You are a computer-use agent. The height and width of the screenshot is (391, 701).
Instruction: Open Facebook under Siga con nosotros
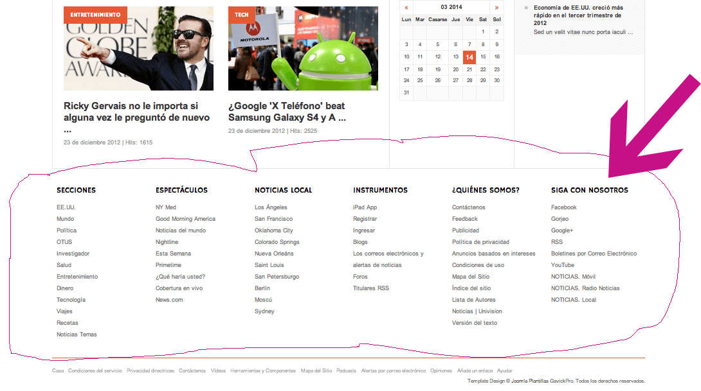(564, 207)
